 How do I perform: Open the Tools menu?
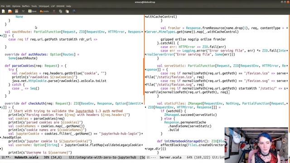click(x=34, y=6)
